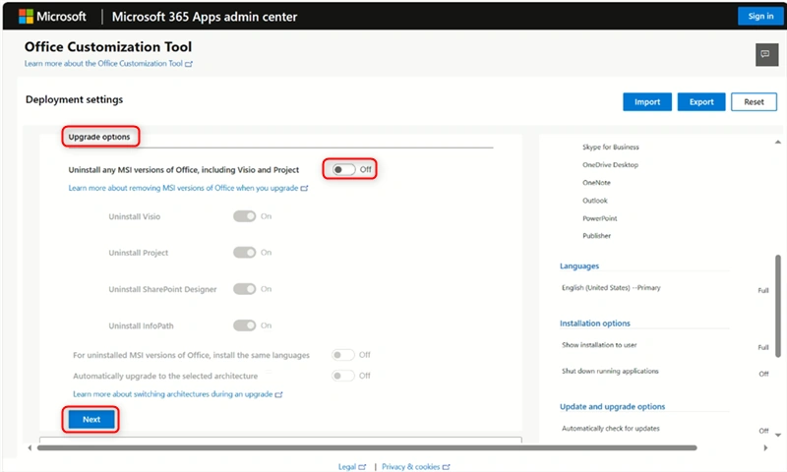Click the summary panel scroll-down arrow

pyautogui.click(x=777, y=435)
